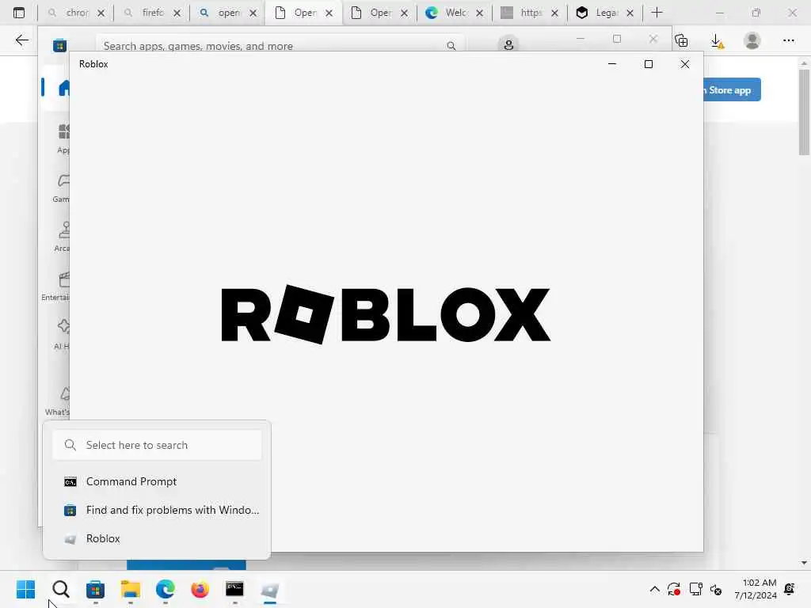Switch to Command Prompt taskbar icon
The width and height of the screenshot is (811, 608).
point(234,589)
